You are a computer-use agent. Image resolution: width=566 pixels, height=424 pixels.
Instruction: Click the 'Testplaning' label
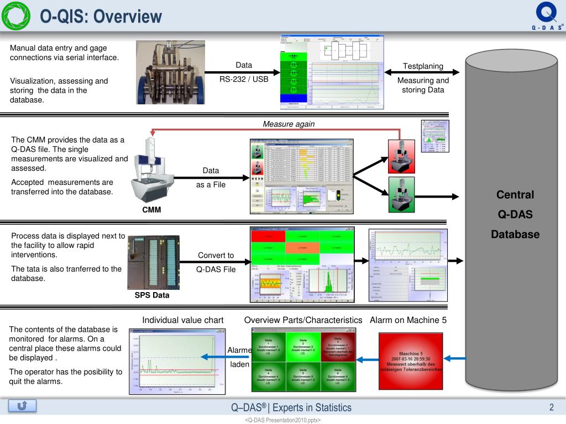[x=423, y=66]
